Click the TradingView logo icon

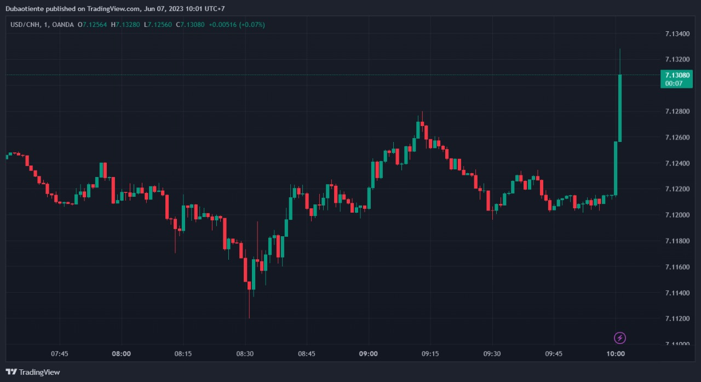click(x=10, y=372)
